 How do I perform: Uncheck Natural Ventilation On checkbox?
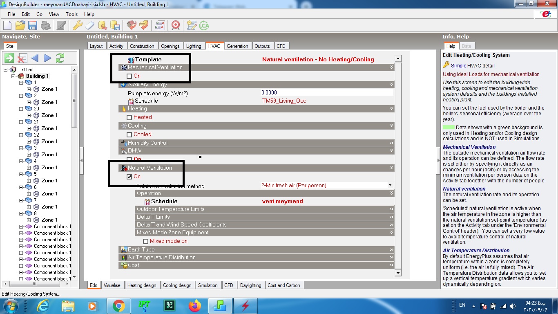tap(129, 177)
